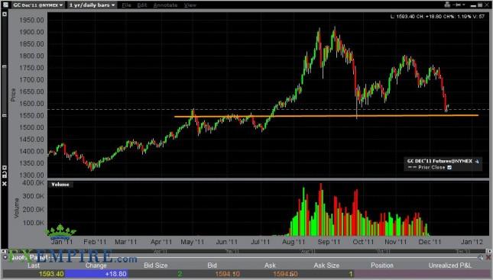Click the Ask price 1594.60 cell
493x280 pixels.
pyautogui.click(x=270, y=274)
